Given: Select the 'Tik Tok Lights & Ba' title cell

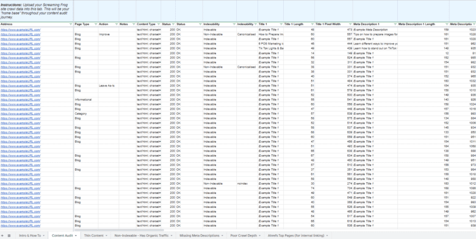Looking at the screenshot, I should pyautogui.click(x=270, y=49).
